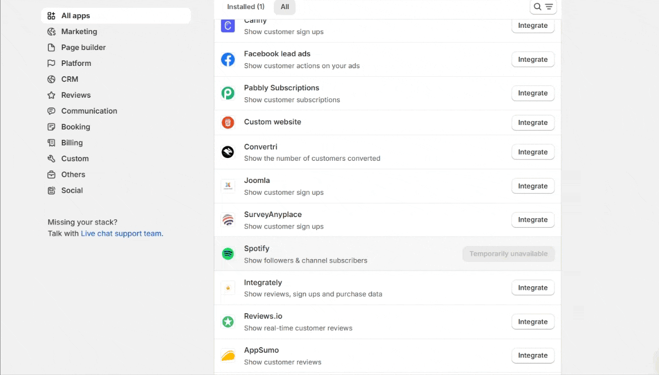659x375 pixels.
Task: Click the search magnifier icon
Action: coord(537,7)
